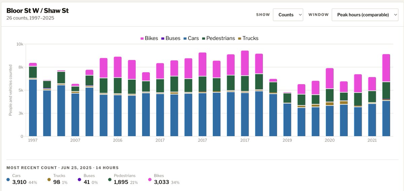Viewport: 404px width, 191px height.
Task: Click the 44% share next to Cars
Action: coord(33,183)
